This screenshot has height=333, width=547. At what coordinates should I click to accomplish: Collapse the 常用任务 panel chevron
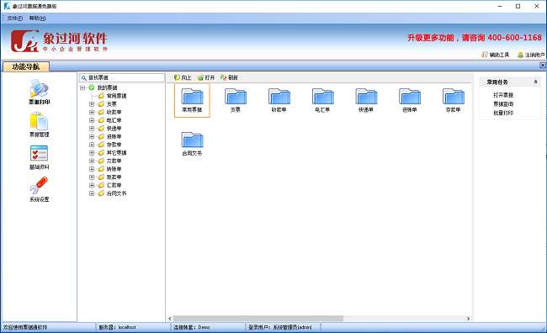coord(535,82)
